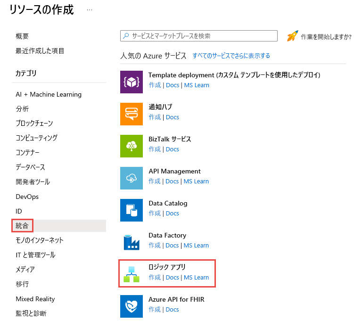Select the コンピューティング category

tap(36, 138)
